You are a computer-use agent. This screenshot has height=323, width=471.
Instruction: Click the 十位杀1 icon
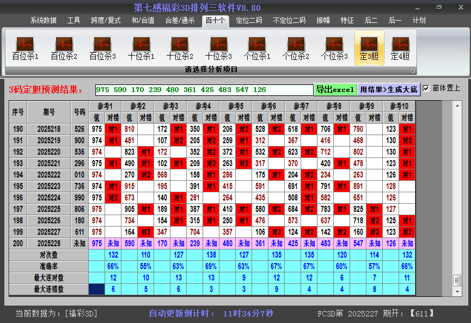click(141, 48)
